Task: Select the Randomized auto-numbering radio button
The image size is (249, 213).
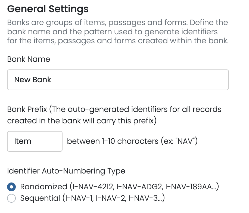Action: [11, 187]
